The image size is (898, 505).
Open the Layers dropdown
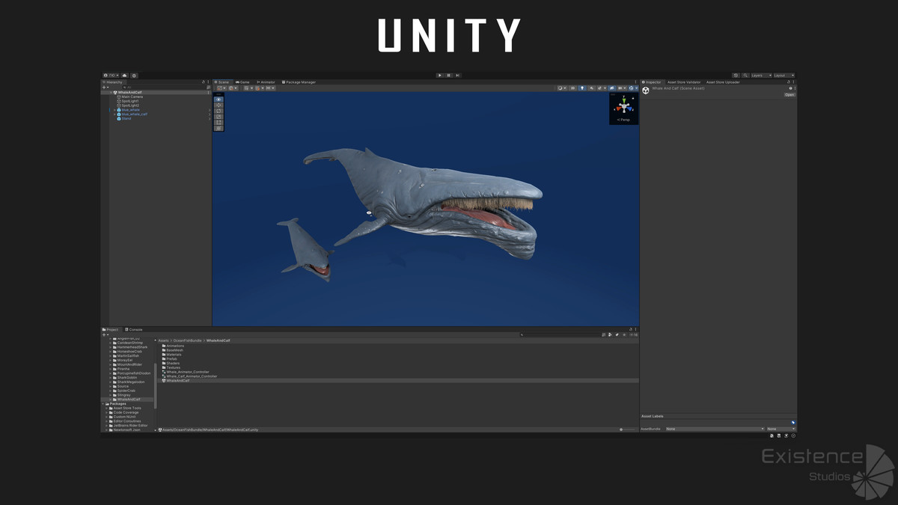click(x=762, y=75)
